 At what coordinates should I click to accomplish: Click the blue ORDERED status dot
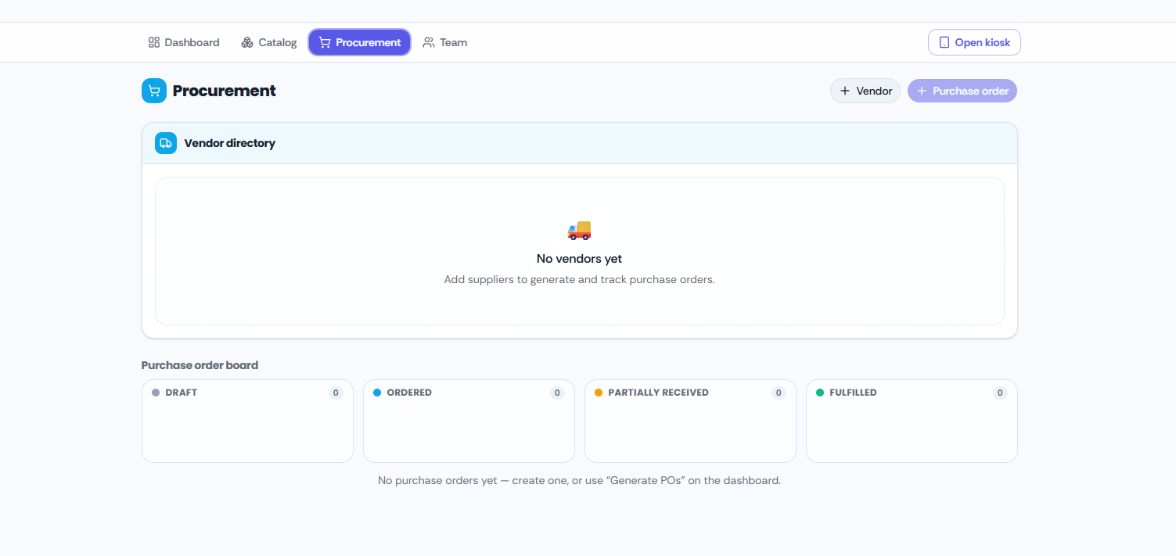point(377,393)
